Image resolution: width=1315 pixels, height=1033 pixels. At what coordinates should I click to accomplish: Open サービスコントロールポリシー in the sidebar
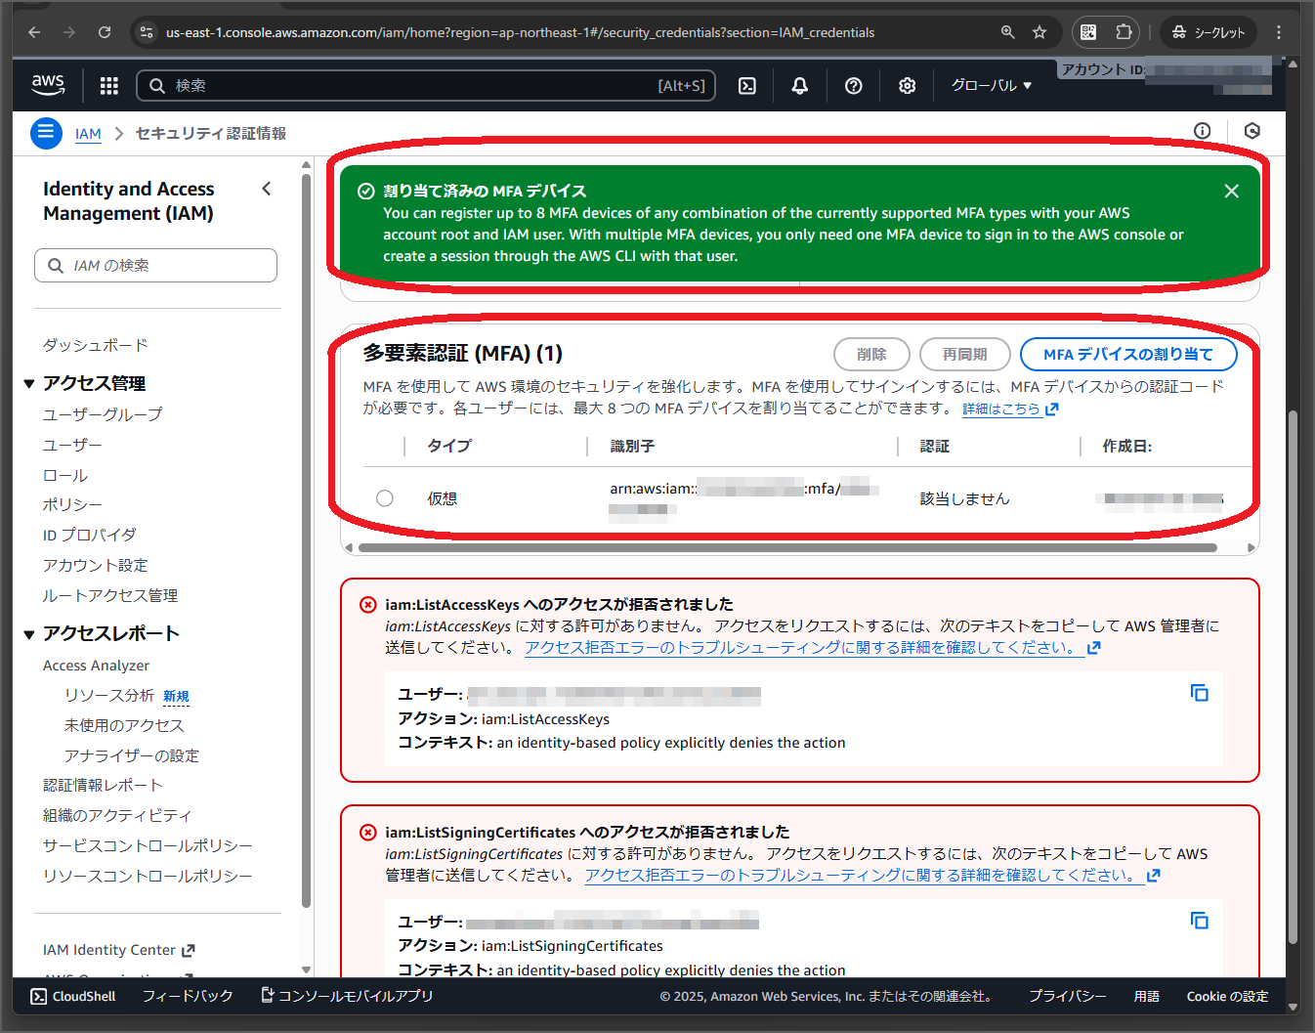(148, 845)
